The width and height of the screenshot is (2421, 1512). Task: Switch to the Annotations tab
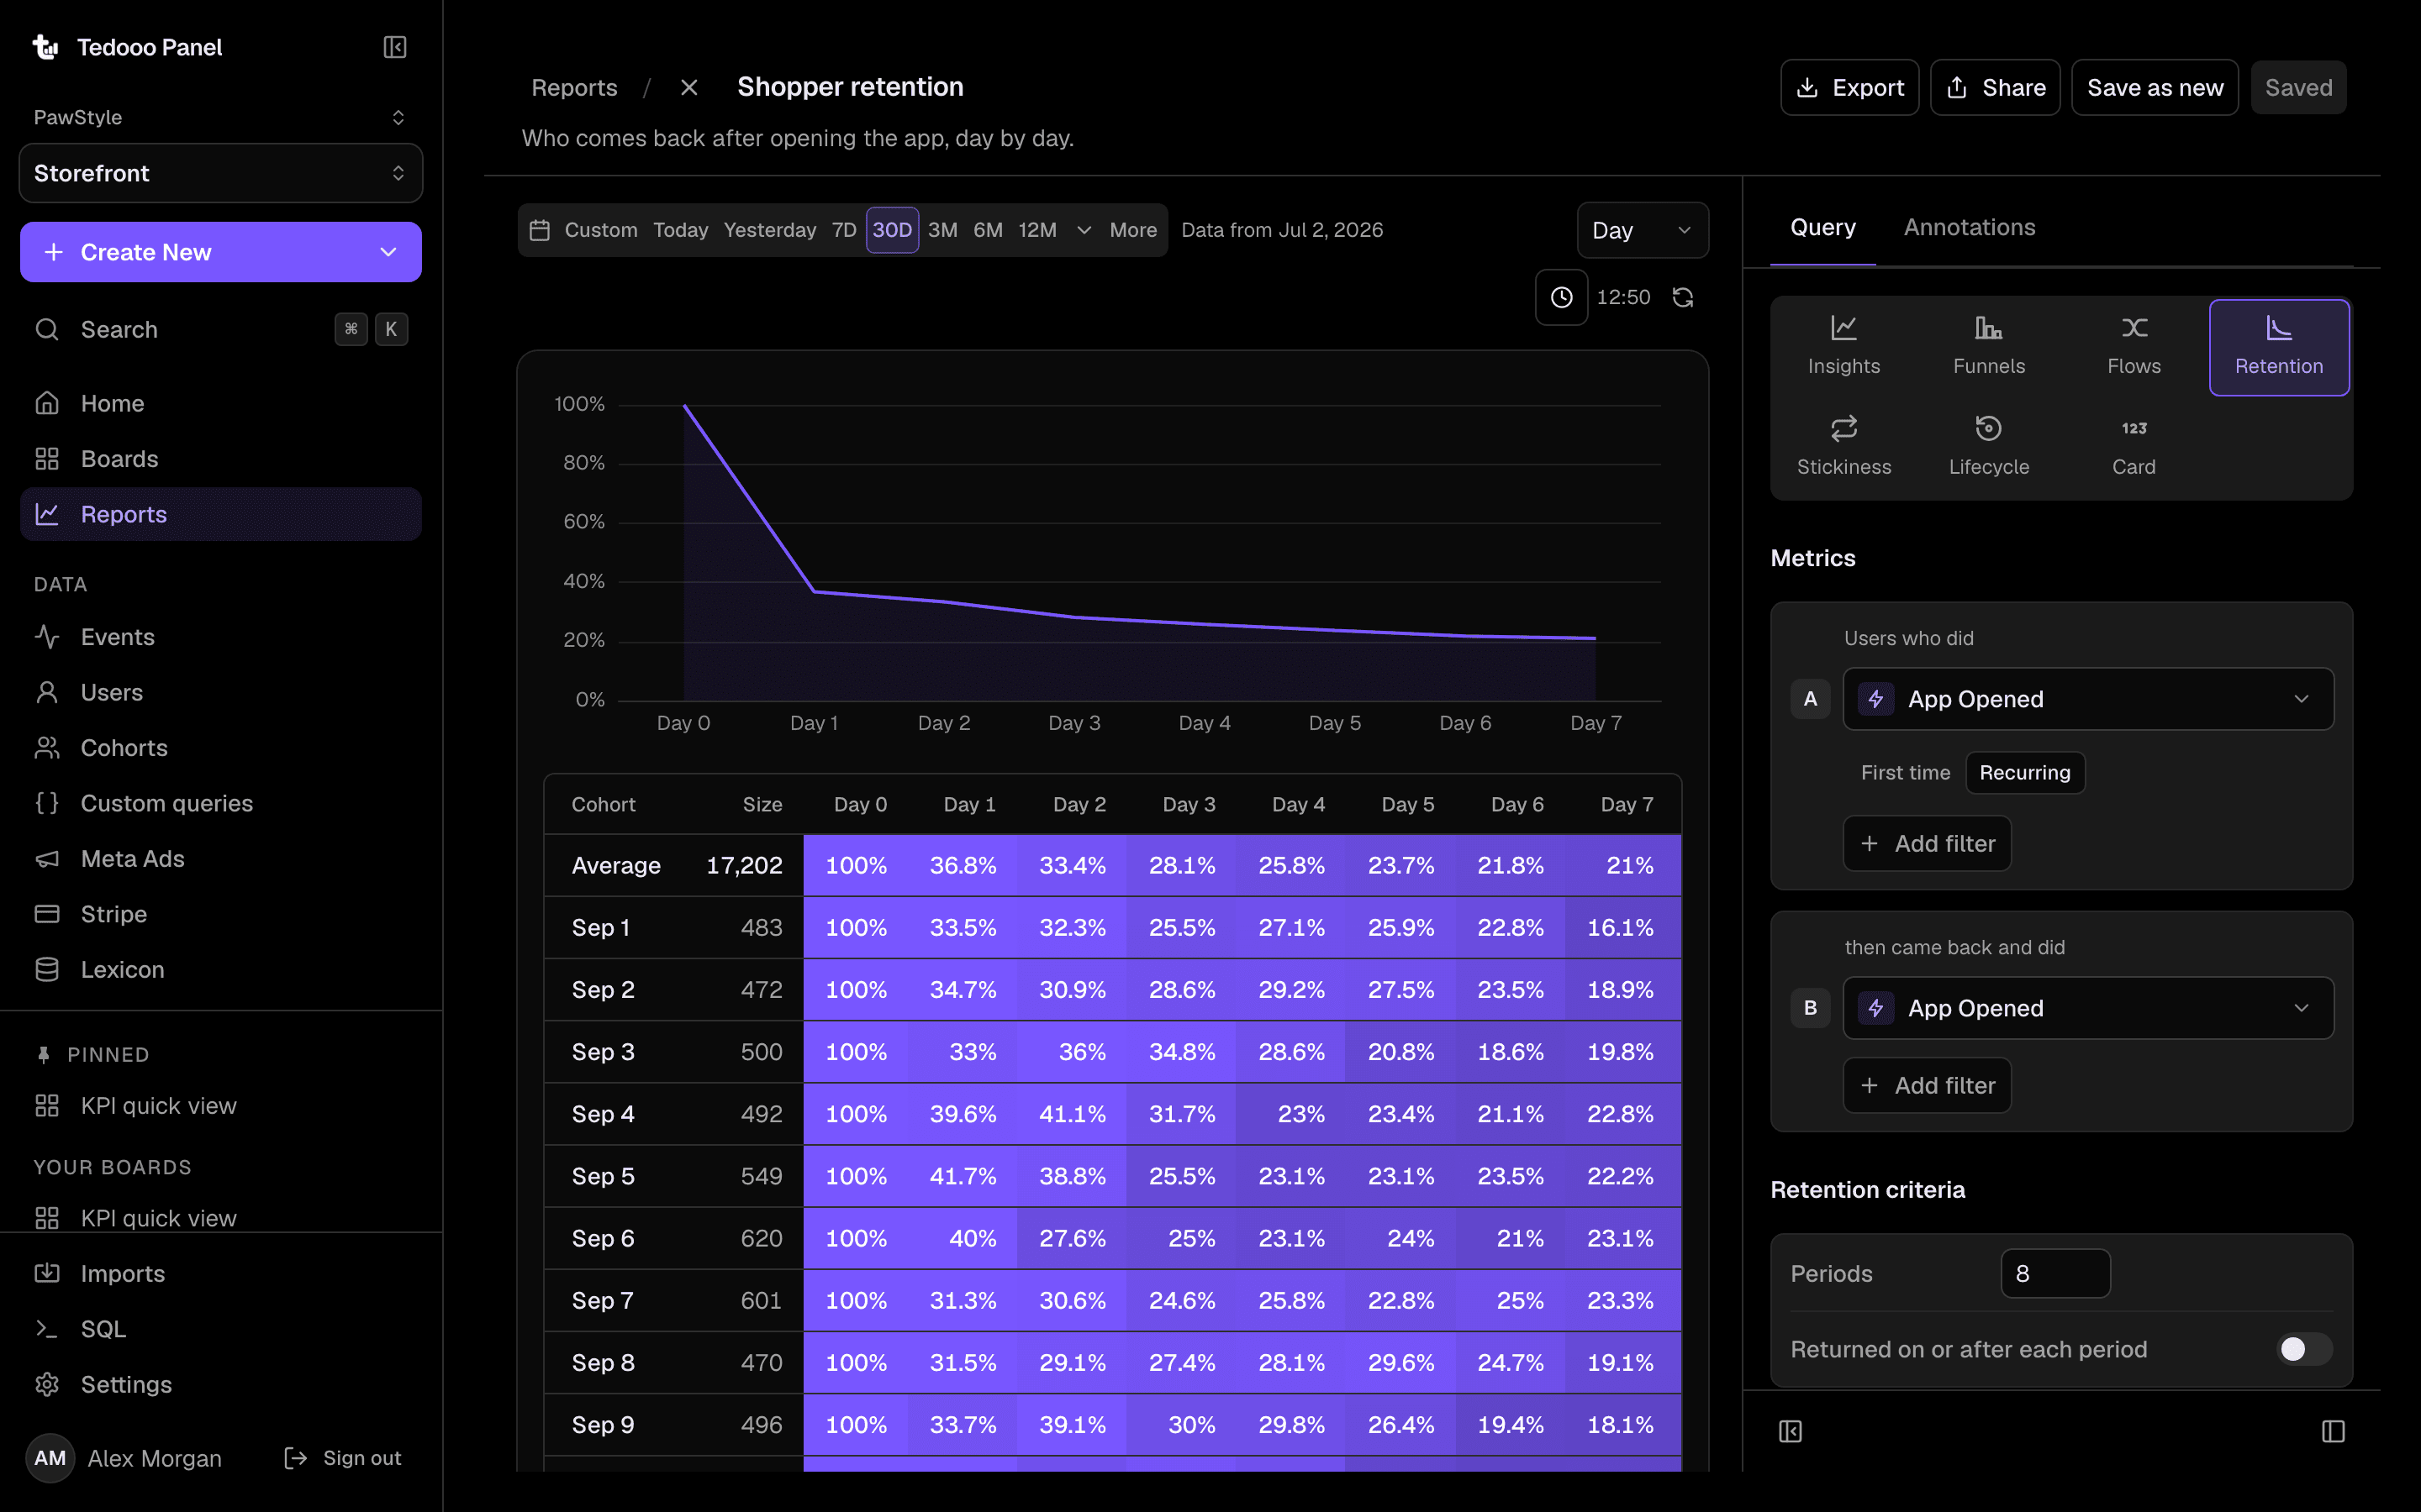click(1969, 227)
